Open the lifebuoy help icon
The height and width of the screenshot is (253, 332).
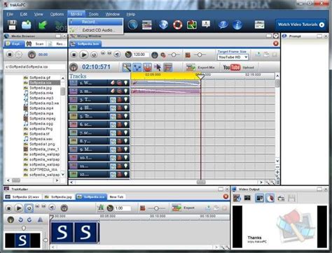177,24
